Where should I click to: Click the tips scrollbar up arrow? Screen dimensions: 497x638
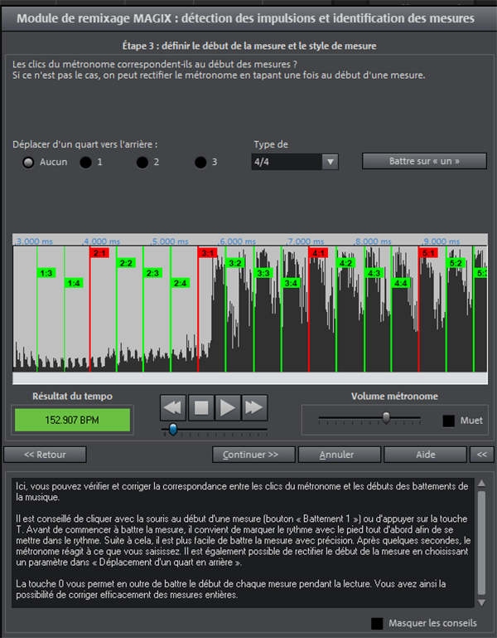(x=481, y=483)
